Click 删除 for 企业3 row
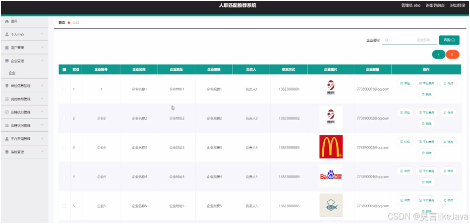 (426, 153)
